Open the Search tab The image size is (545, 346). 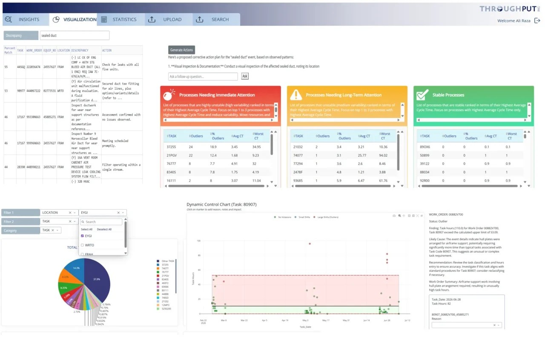tap(216, 20)
